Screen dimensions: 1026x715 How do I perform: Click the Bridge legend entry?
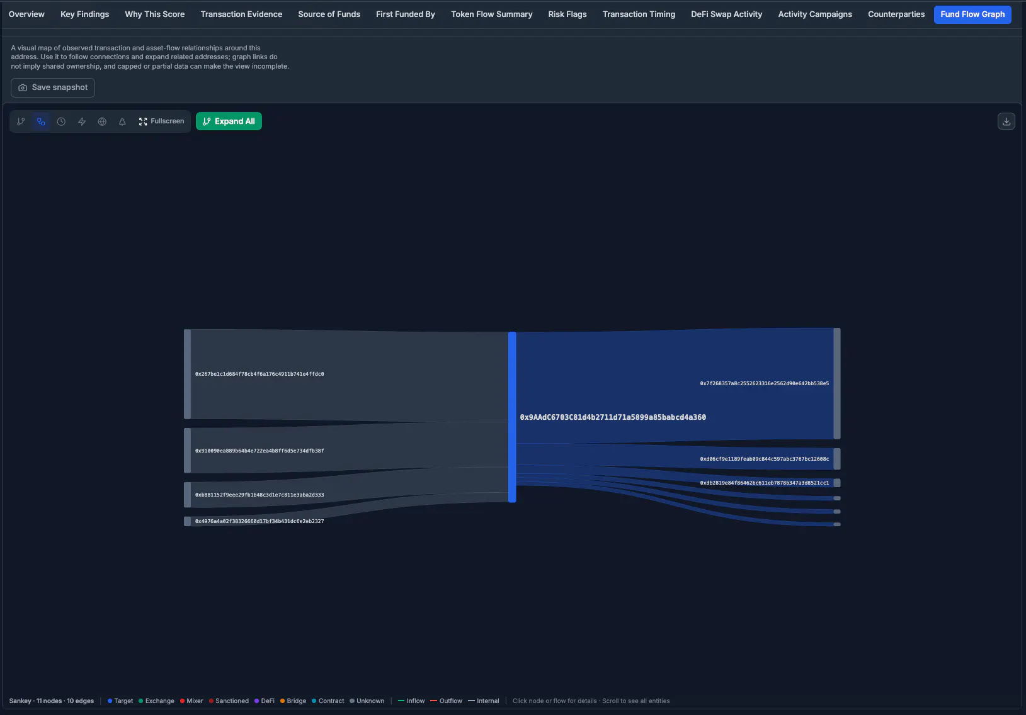click(293, 701)
